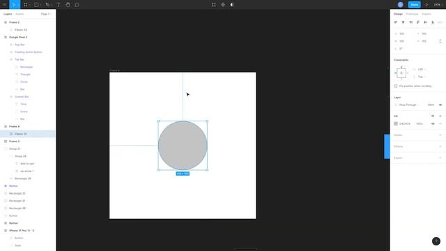The width and height of the screenshot is (446, 251).
Task: Toggle Fix position when scrolling checkbox
Action: coord(396,86)
